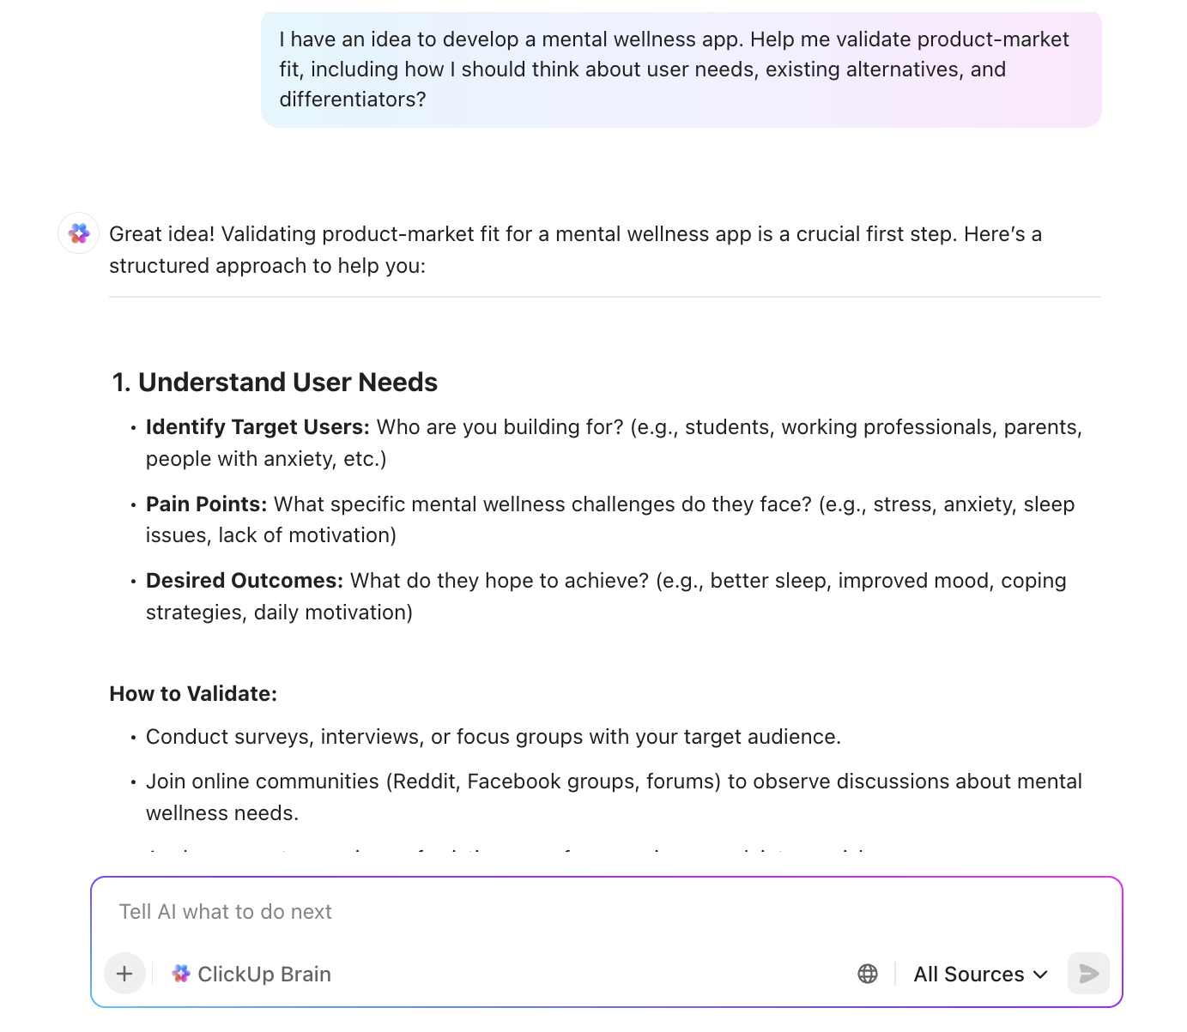This screenshot has width=1187, height=1032.
Task: Click the 'Identify Target Users' bullet label
Action: (x=257, y=427)
